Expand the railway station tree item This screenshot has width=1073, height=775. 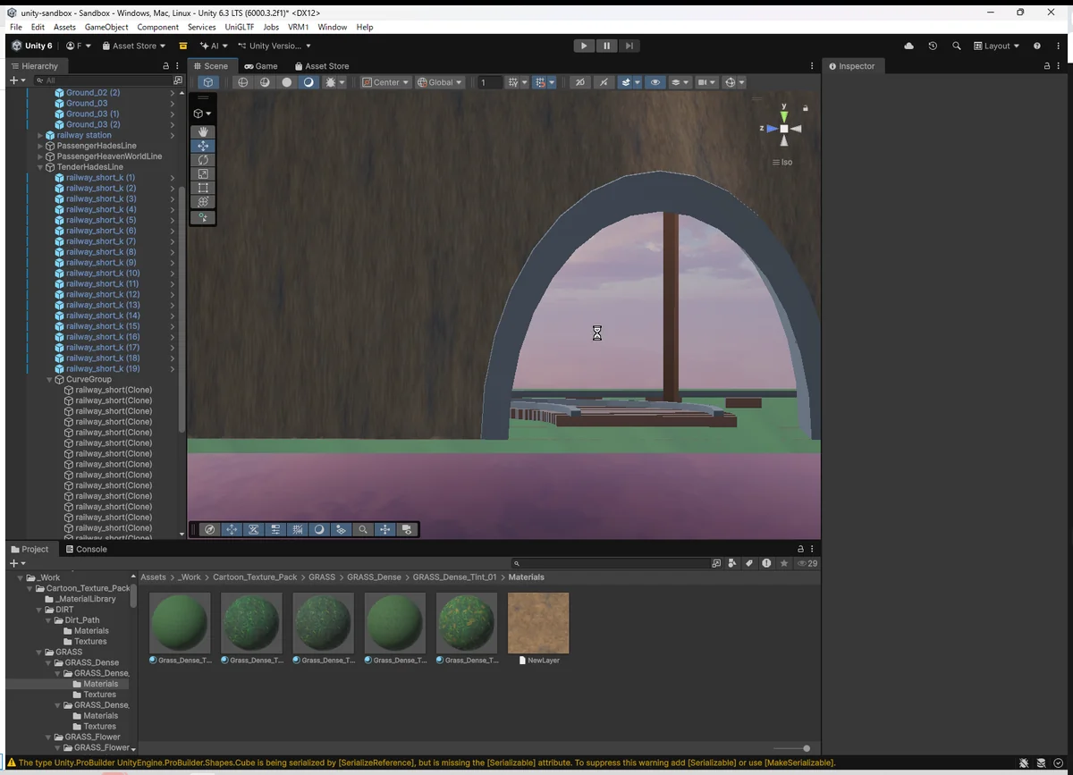[x=40, y=135]
